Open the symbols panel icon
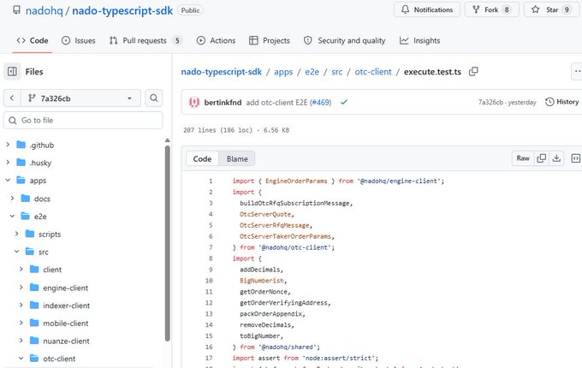 pyautogui.click(x=575, y=158)
